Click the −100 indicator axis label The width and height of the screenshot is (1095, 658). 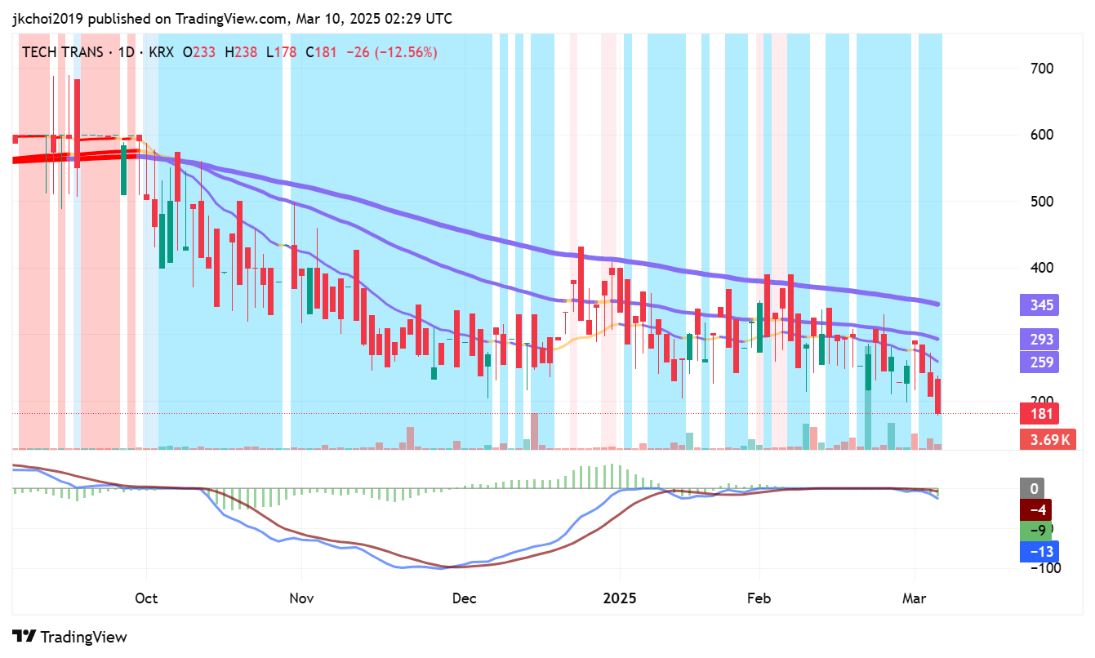point(1044,568)
